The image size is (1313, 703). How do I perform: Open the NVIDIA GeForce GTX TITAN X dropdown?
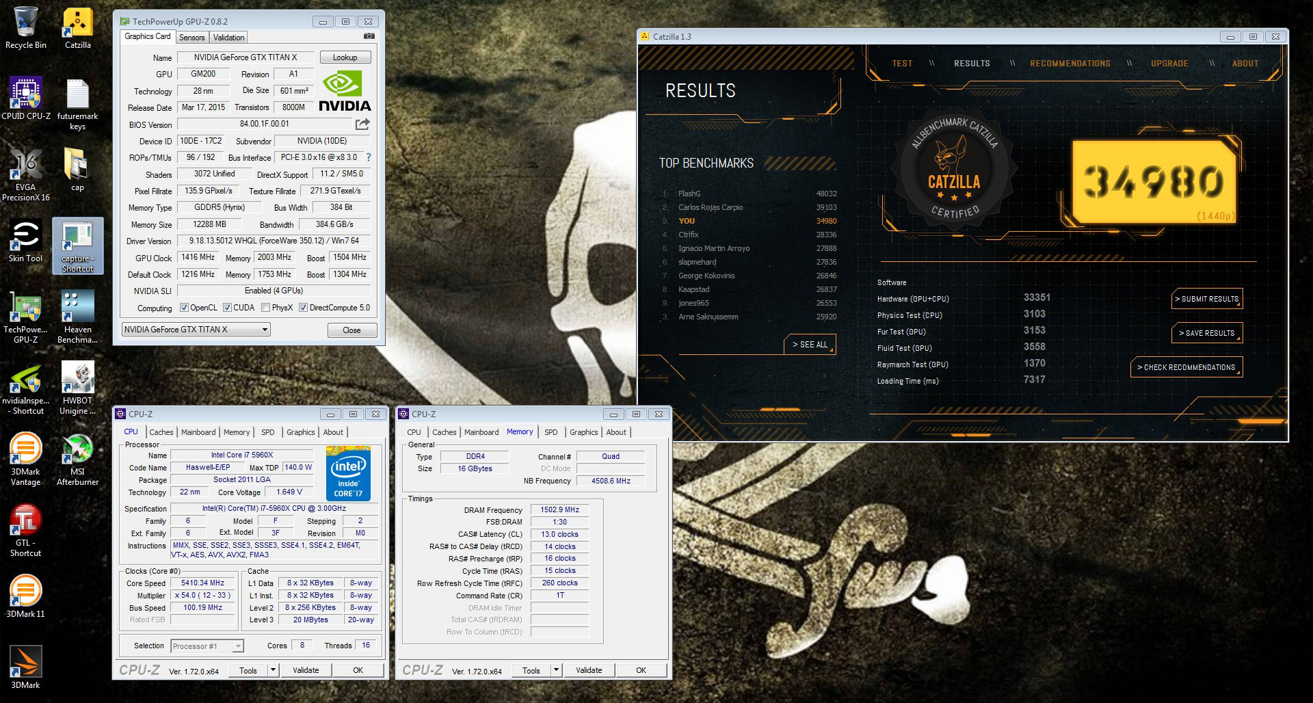(x=196, y=330)
